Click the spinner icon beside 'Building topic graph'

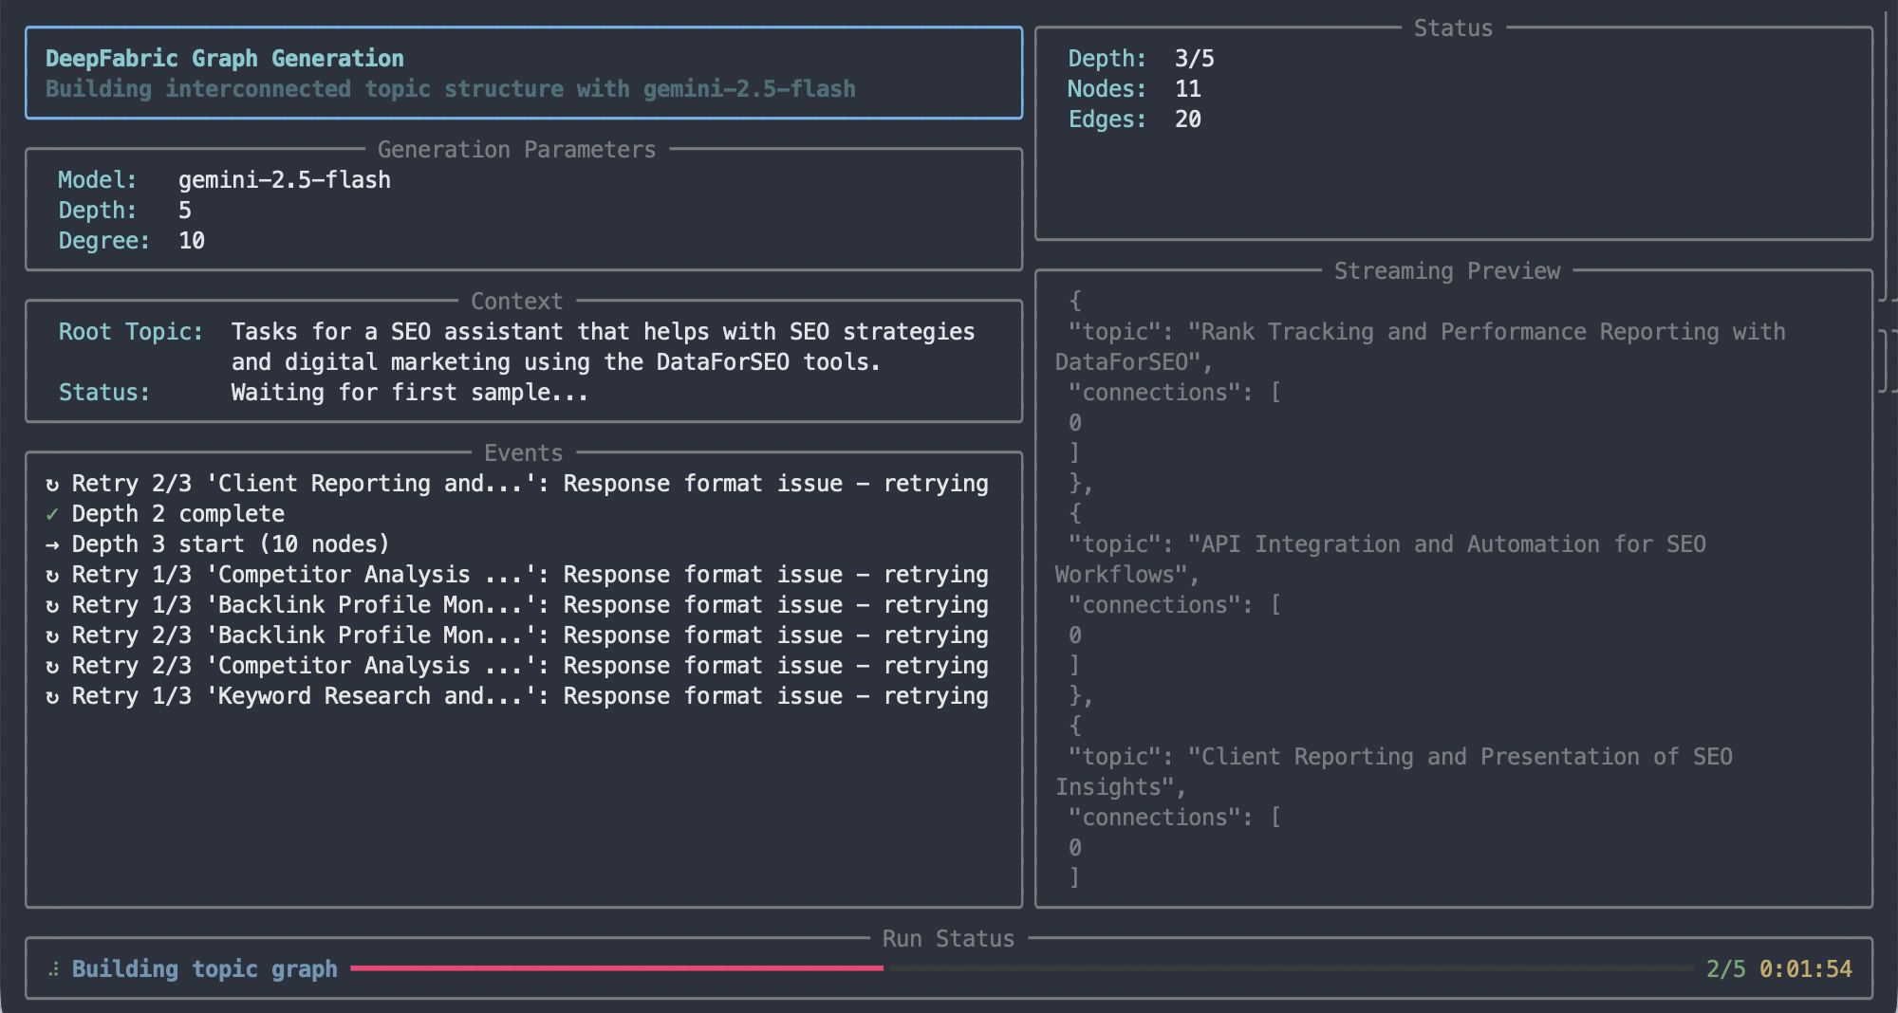(x=53, y=968)
